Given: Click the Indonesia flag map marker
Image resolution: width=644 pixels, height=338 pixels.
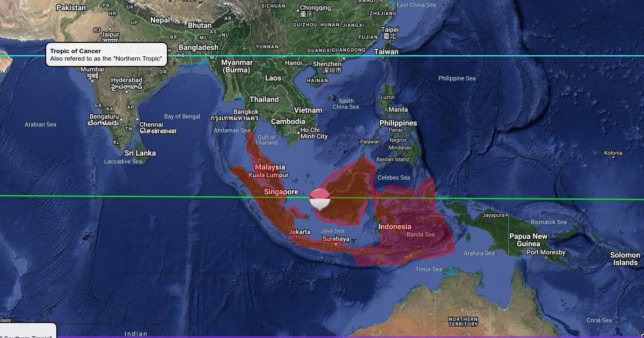Looking at the screenshot, I should 320,198.
